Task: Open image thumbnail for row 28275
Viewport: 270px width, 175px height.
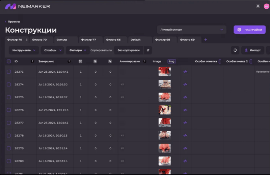Action: pos(164,97)
